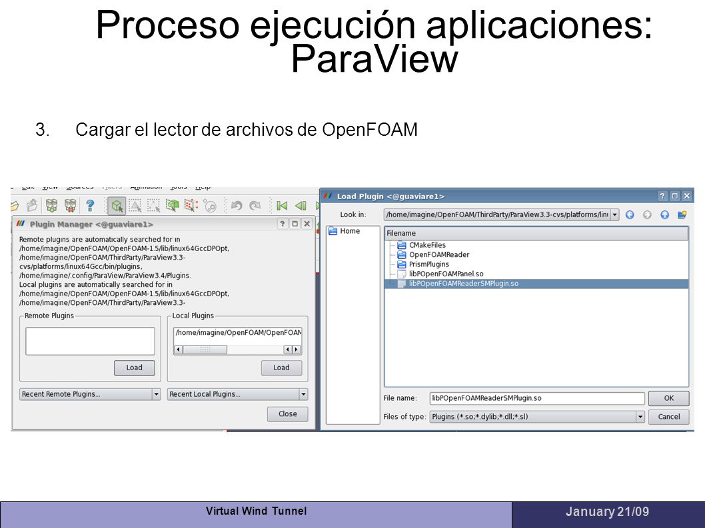Go to the parent directory with the up-arrow icon
The image size is (705, 528).
click(x=664, y=215)
